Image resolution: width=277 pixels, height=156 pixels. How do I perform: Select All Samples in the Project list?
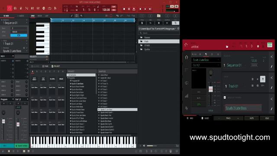point(81,75)
